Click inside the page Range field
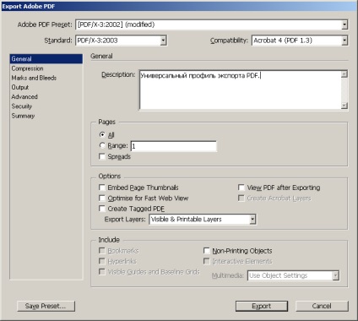The image size is (358, 321). pos(174,146)
